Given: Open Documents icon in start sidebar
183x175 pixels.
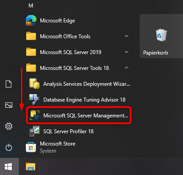Looking at the screenshot, I should [8, 84].
